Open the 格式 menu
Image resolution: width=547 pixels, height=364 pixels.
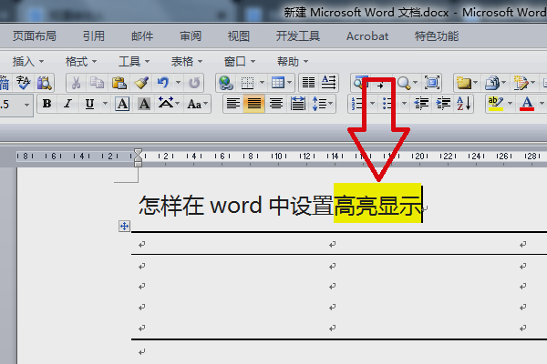[81, 62]
